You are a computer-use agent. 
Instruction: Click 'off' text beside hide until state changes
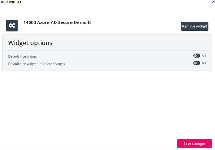(x=204, y=63)
